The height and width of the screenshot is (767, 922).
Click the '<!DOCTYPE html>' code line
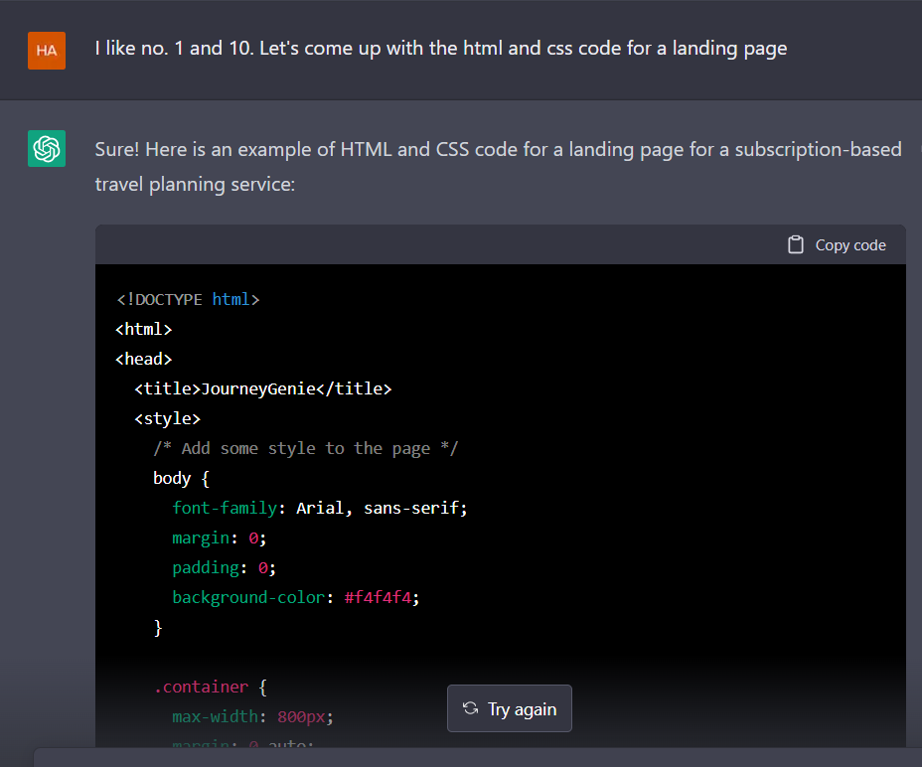click(x=188, y=299)
